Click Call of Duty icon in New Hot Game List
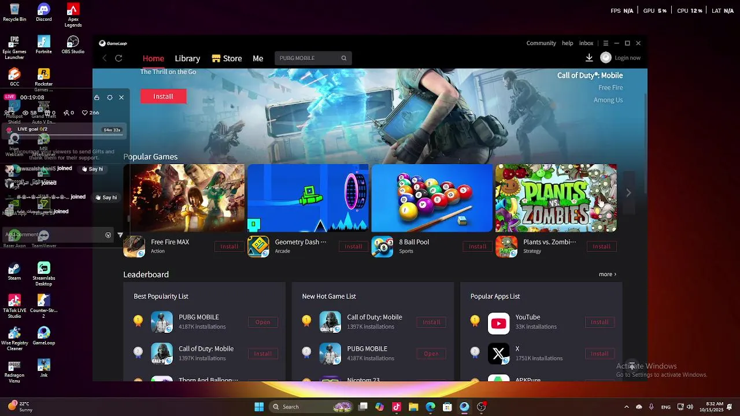Screen dimensions: 740x416 [x=330, y=322]
